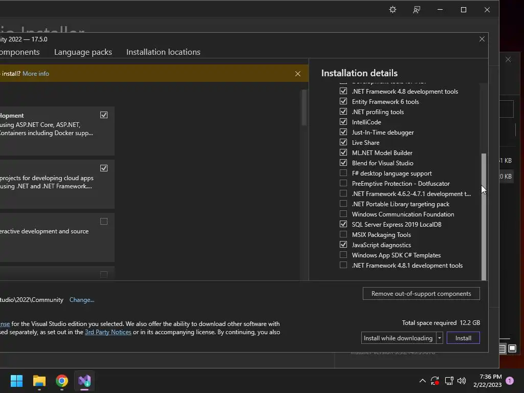Check F# desktop language support
Image resolution: width=524 pixels, height=393 pixels.
(343, 173)
